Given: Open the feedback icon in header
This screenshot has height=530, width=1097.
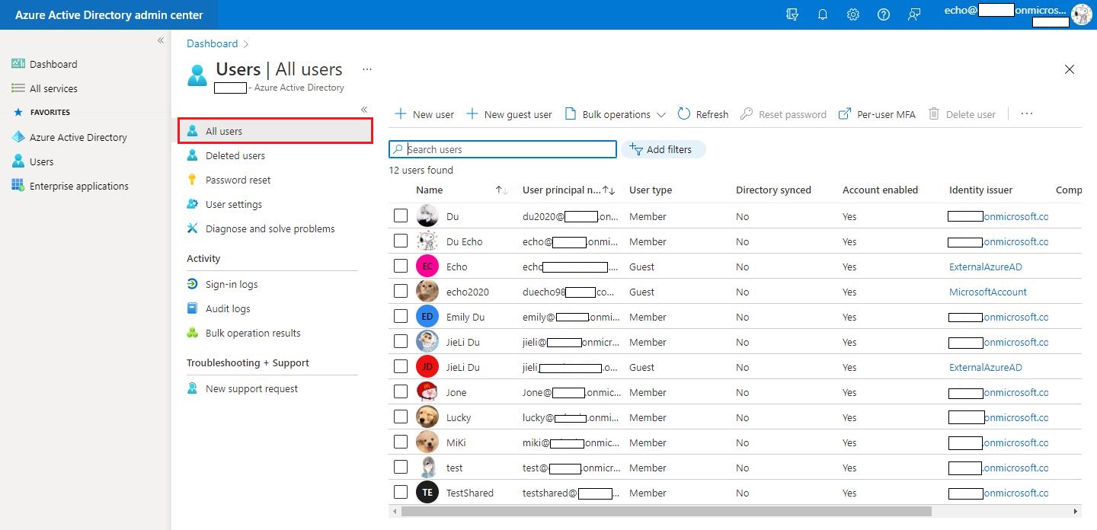Looking at the screenshot, I should coord(914,14).
